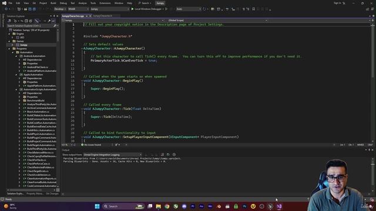Open the solution configuration dropdown (Develop)

tap(60, 9)
